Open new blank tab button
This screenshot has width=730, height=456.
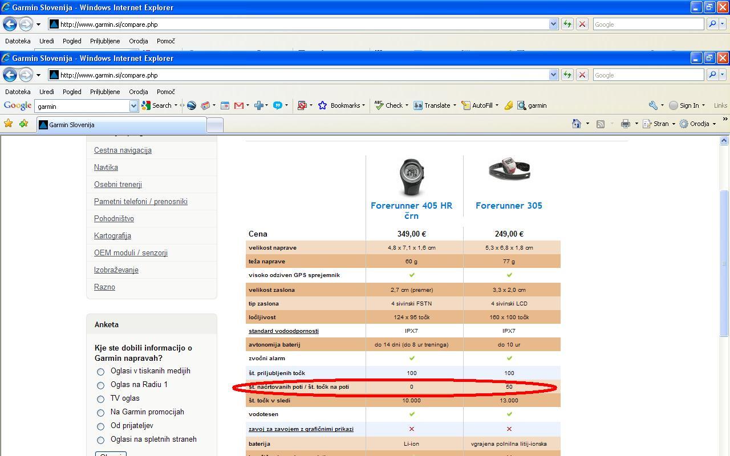(214, 125)
